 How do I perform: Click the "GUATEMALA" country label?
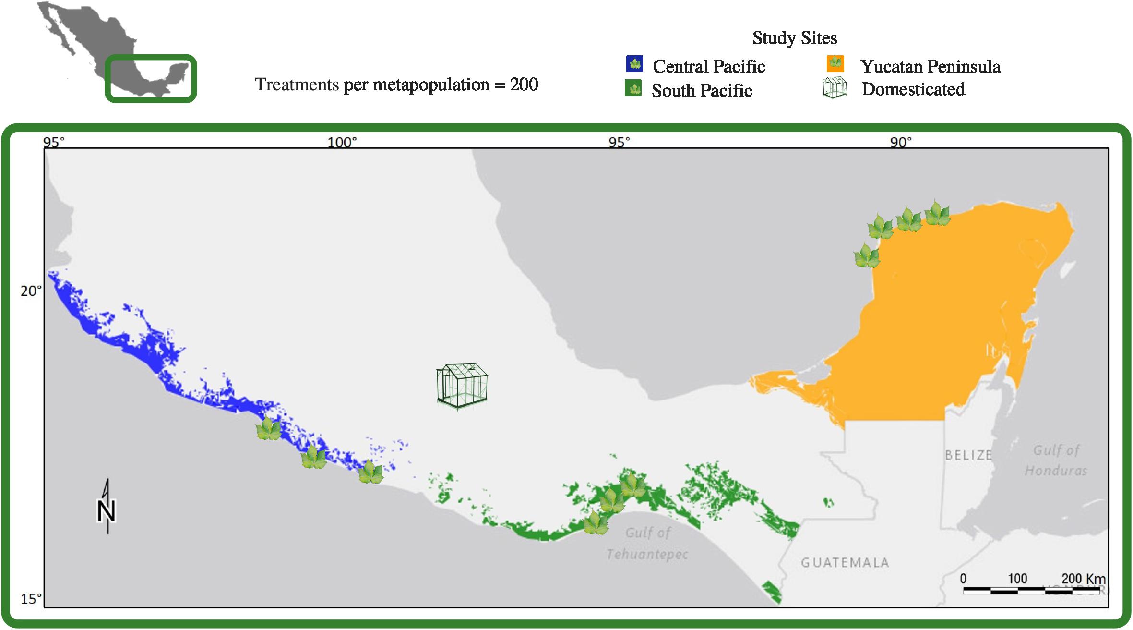tap(845, 562)
